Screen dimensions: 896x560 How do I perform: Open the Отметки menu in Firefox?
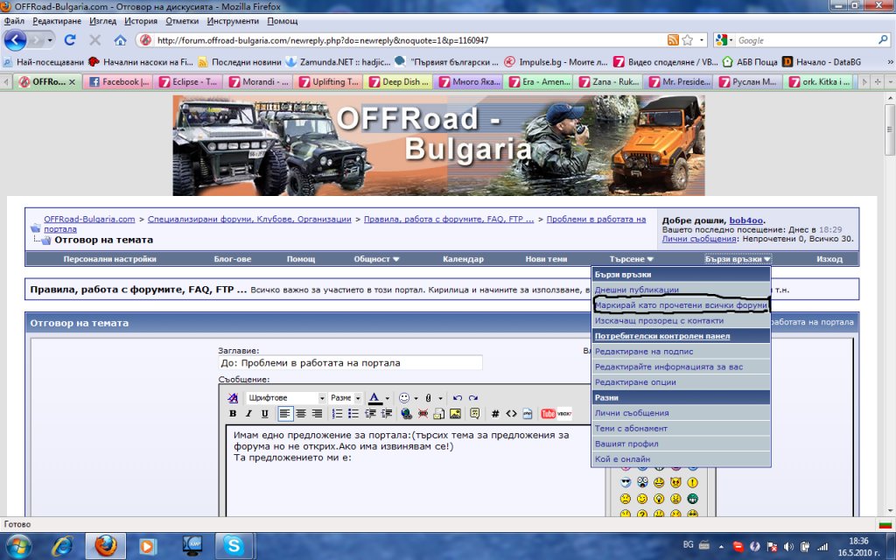pyautogui.click(x=182, y=21)
